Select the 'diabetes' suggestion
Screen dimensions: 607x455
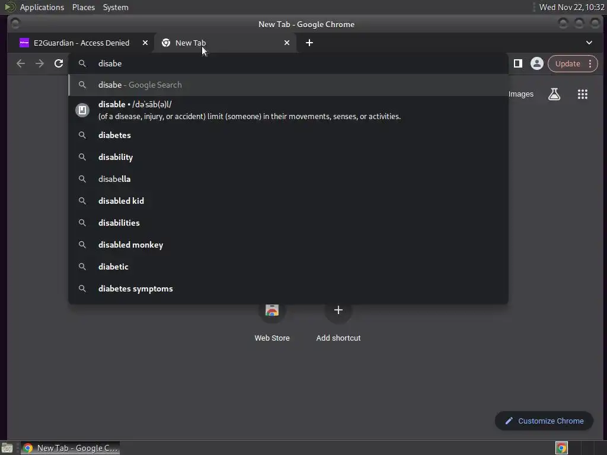[x=288, y=135]
